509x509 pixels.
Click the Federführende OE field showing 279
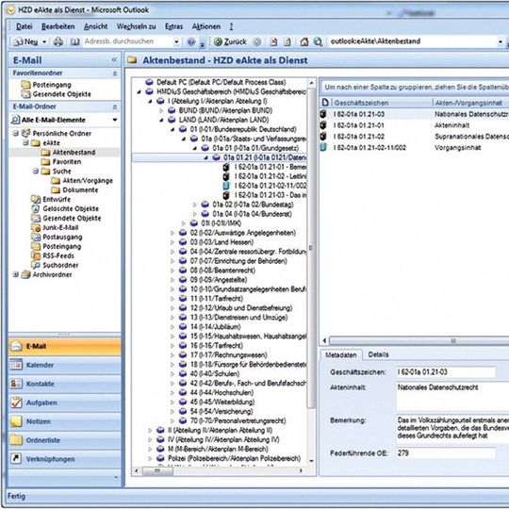click(446, 453)
